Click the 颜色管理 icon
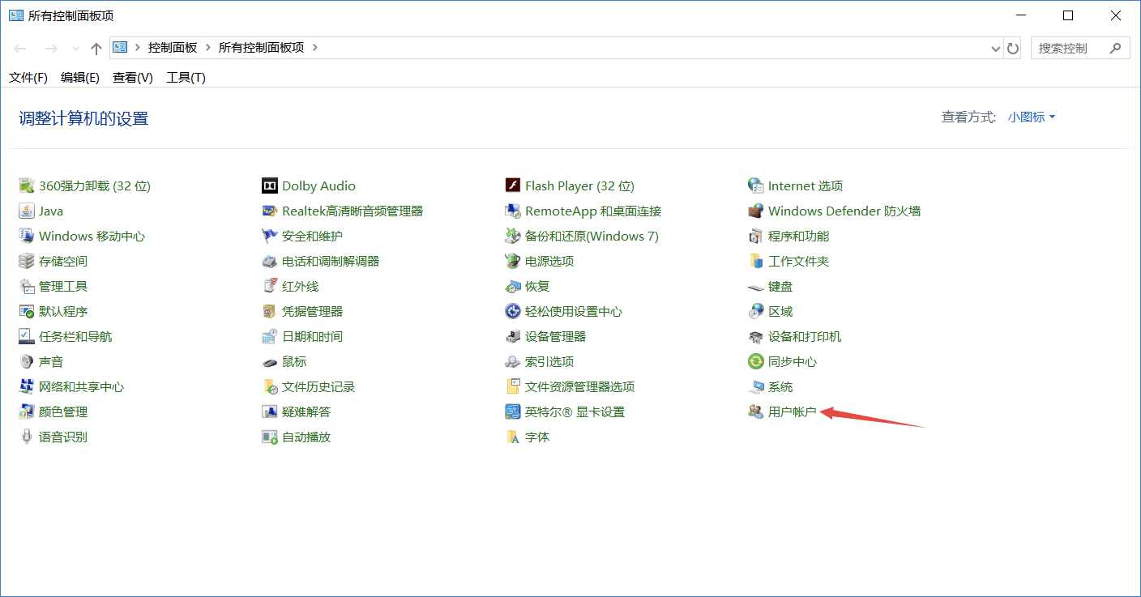 (27, 412)
